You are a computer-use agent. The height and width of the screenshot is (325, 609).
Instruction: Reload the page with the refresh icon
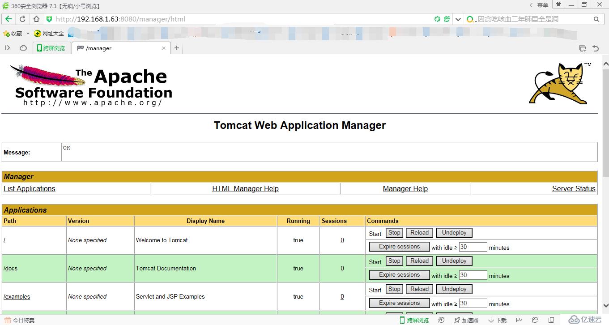pos(22,19)
